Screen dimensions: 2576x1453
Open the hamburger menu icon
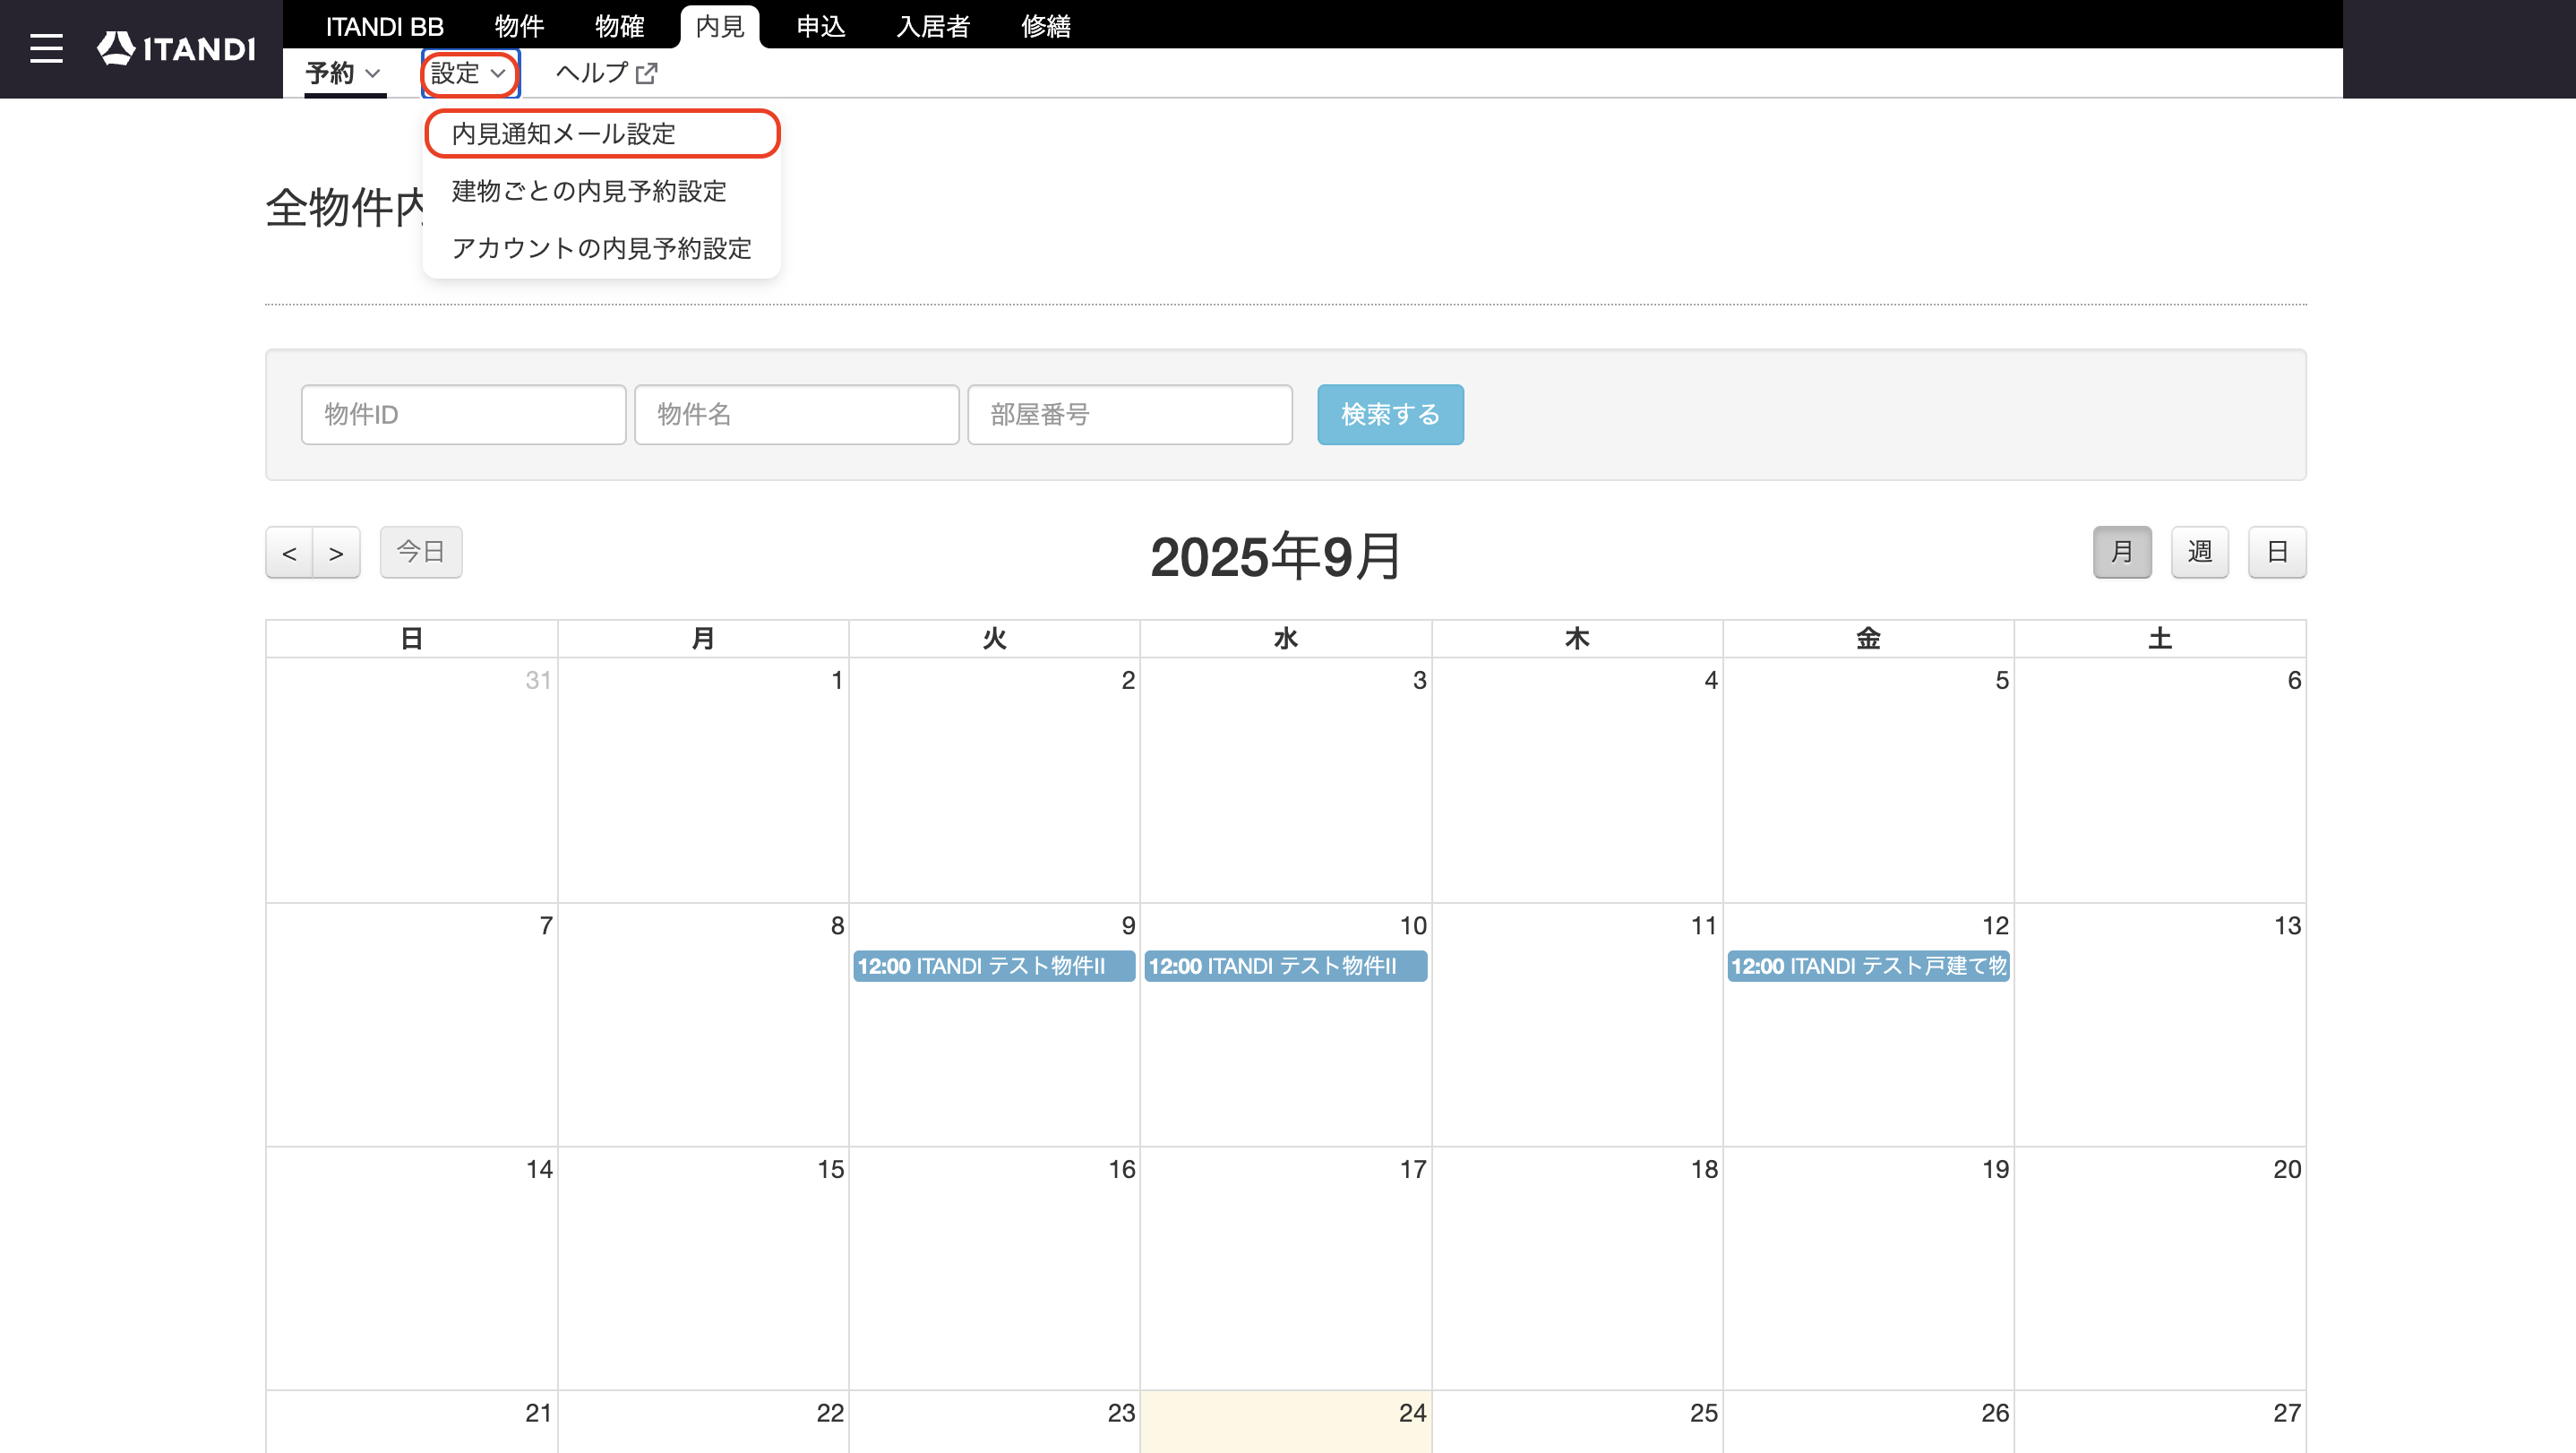click(46, 48)
